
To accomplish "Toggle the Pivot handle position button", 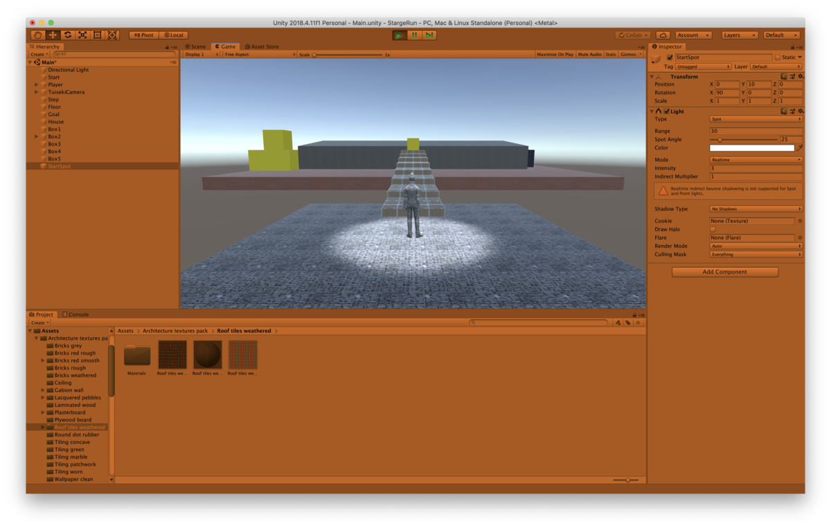I will [144, 35].
